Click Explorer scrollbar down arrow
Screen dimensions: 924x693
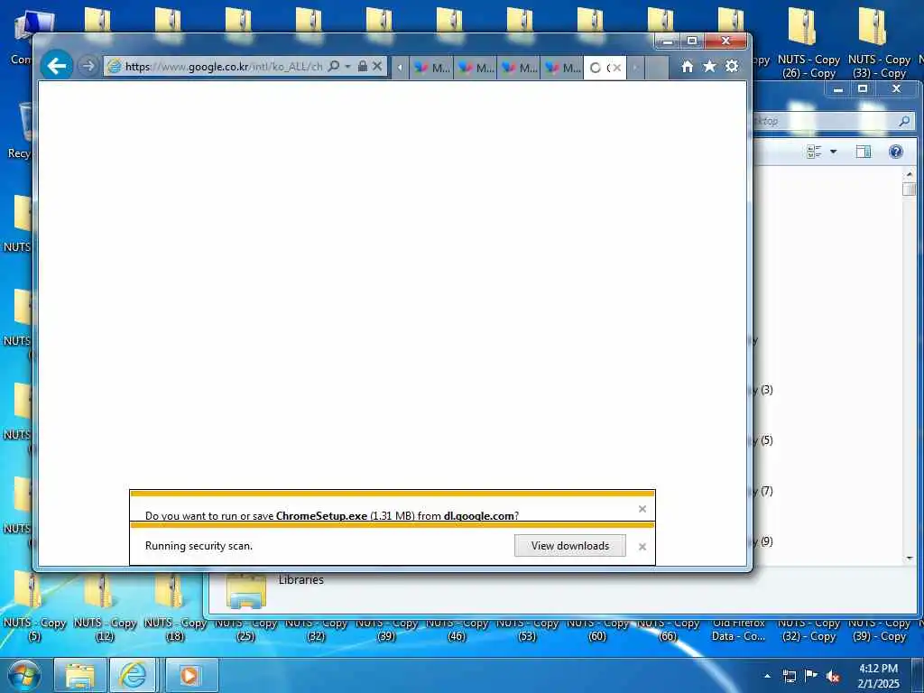pos(910,558)
